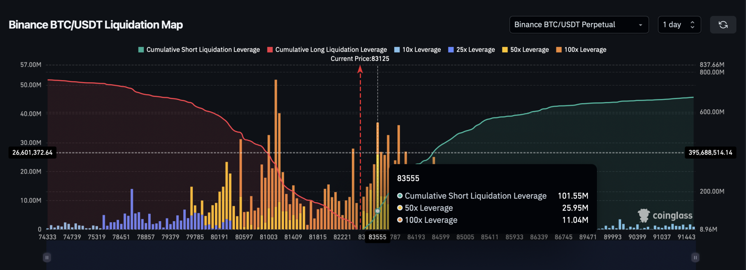Grab the left zoom range slider handle
746x270 pixels.
tap(47, 258)
